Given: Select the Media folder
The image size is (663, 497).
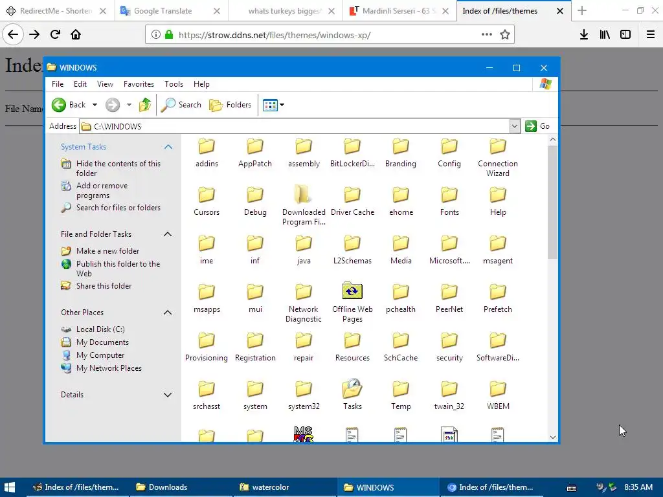Looking at the screenshot, I should 401,250.
